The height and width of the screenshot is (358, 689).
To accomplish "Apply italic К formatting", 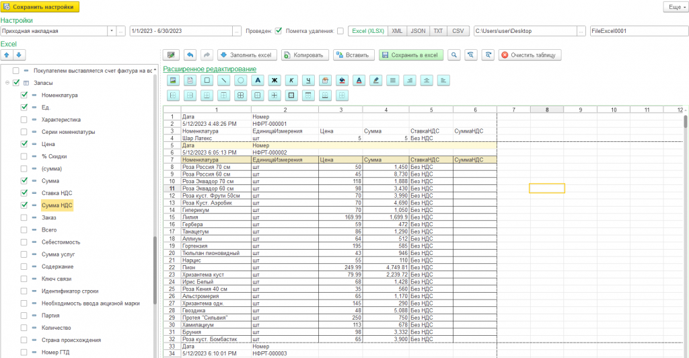I will tap(291, 80).
